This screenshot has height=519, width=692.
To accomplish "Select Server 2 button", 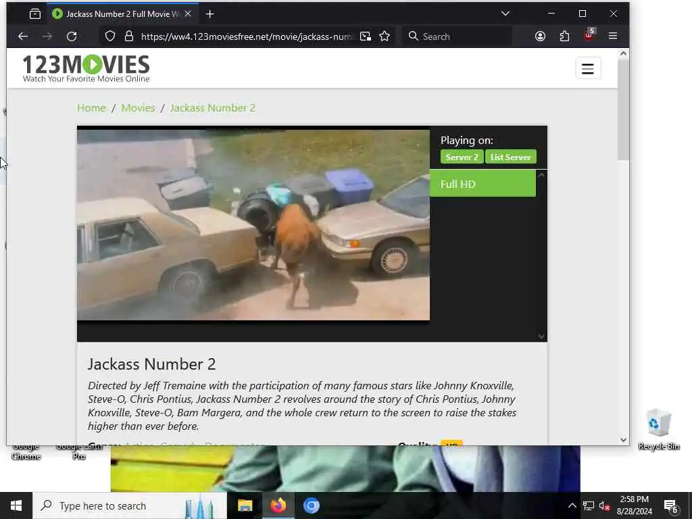I will tap(462, 157).
